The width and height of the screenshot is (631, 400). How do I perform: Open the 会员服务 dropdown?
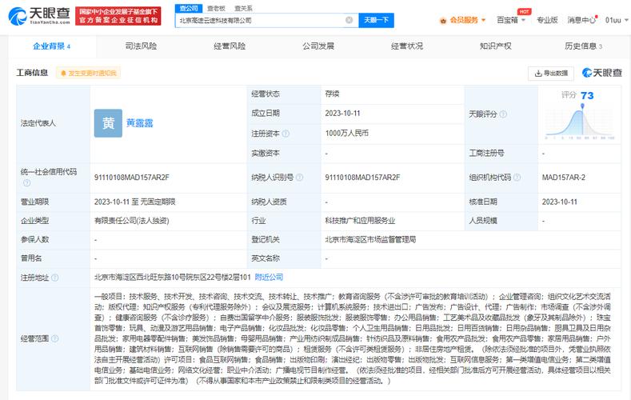point(463,20)
